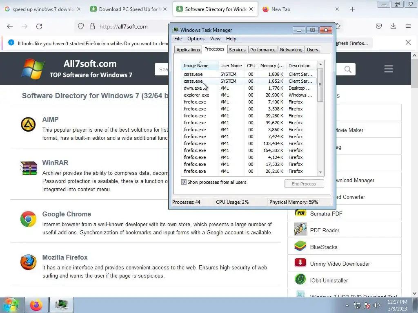Sort processes by Description column

pos(301,66)
